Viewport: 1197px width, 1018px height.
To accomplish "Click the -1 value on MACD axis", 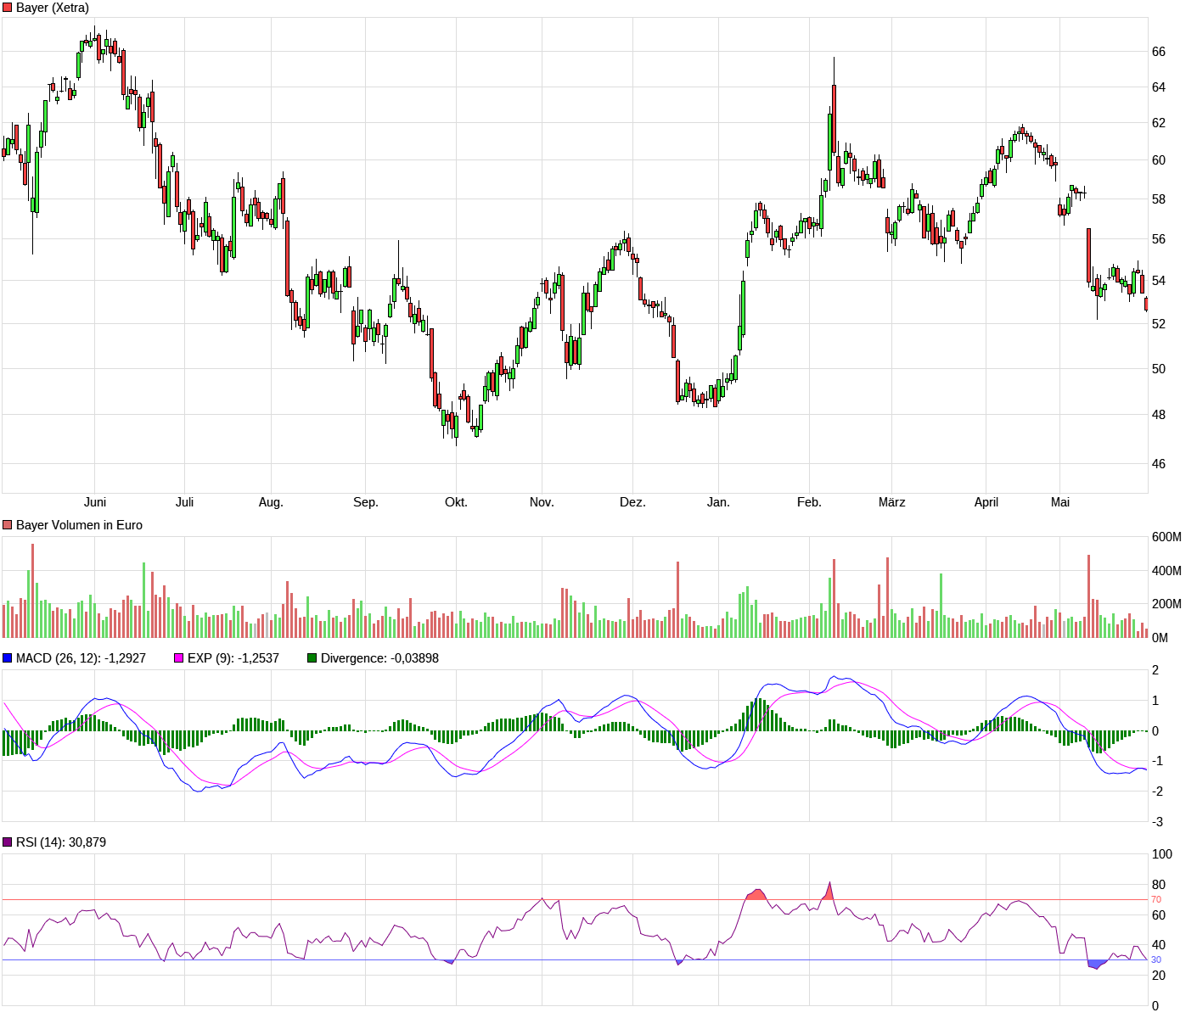I will [1155, 762].
